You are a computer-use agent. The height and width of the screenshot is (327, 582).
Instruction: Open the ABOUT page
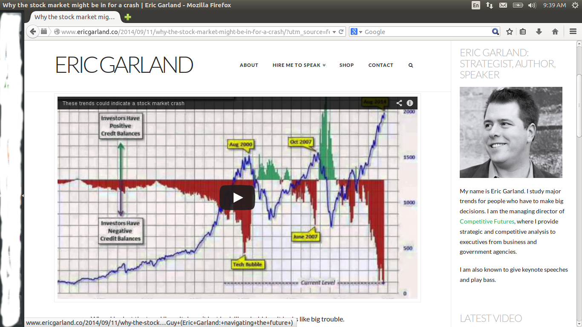[x=249, y=65]
